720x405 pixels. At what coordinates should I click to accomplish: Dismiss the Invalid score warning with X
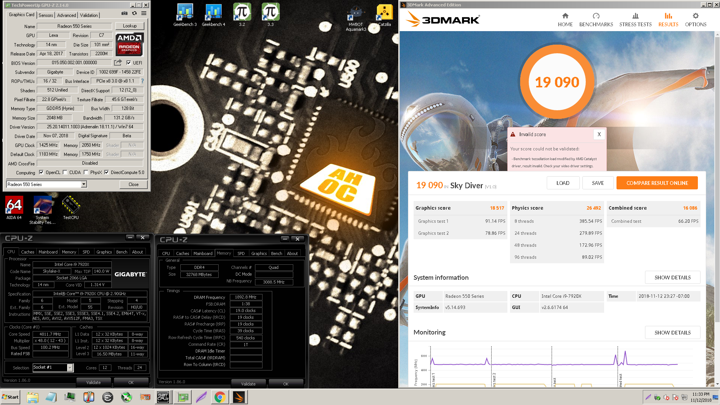pyautogui.click(x=599, y=134)
